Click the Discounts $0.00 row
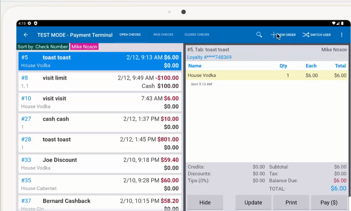Viewport: 351px width, 211px height. 226,173
